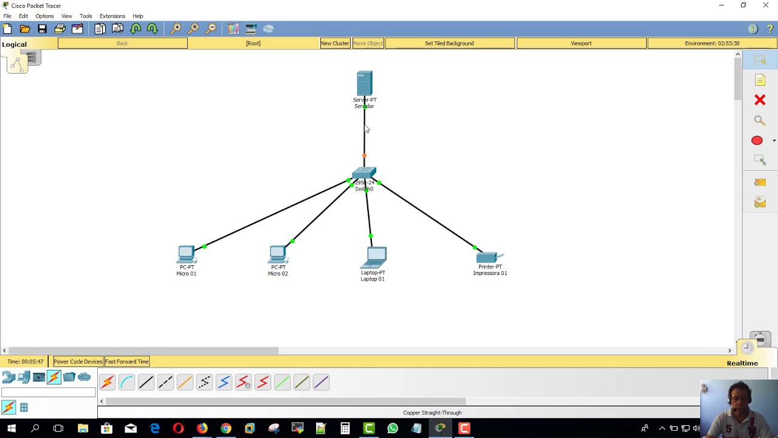Screen dimensions: 778x438
Task: Click Power Cycle Devices button
Action: tap(78, 361)
